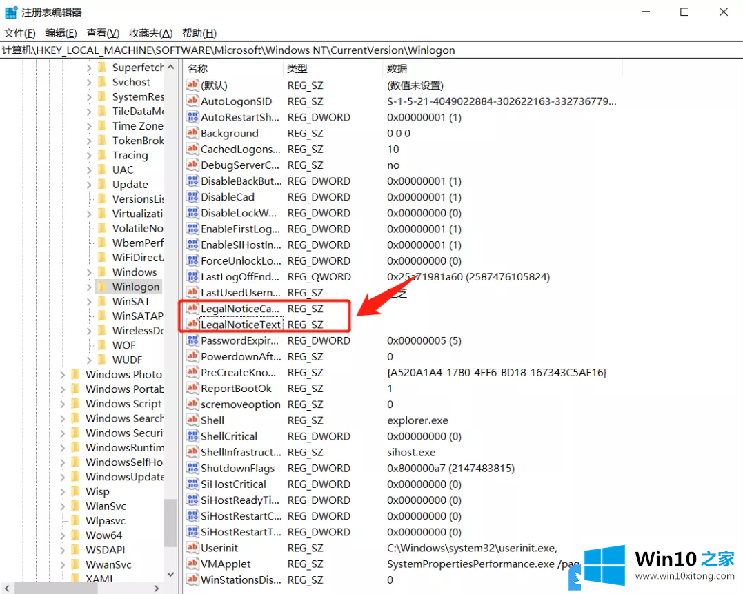Select the WindowsUpdate tree key

[125, 477]
